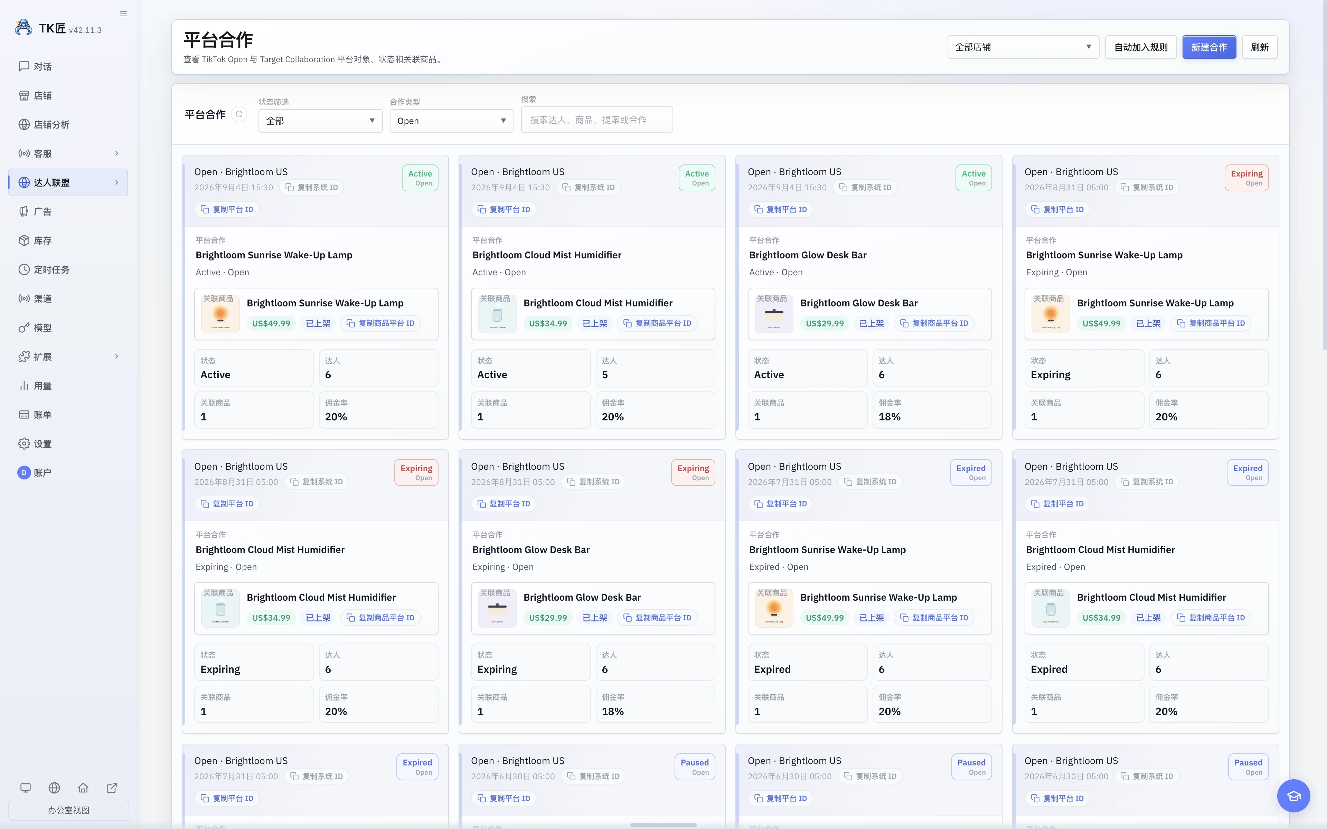The image size is (1327, 829).
Task: Click the globe icon in sidebar footer
Action: click(x=54, y=788)
